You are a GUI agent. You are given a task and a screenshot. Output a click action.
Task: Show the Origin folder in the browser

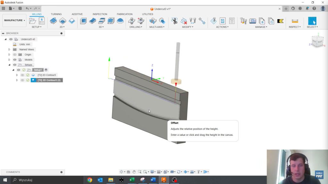pyautogui.click(x=14, y=55)
